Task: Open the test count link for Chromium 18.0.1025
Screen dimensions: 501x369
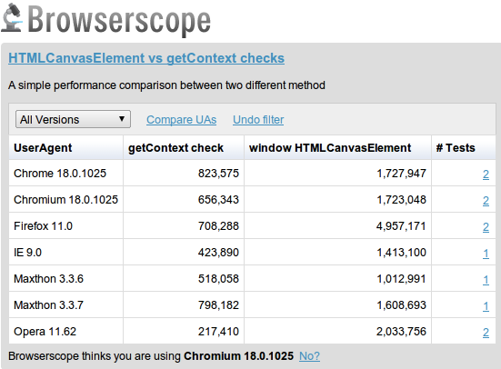Action: pyautogui.click(x=486, y=201)
